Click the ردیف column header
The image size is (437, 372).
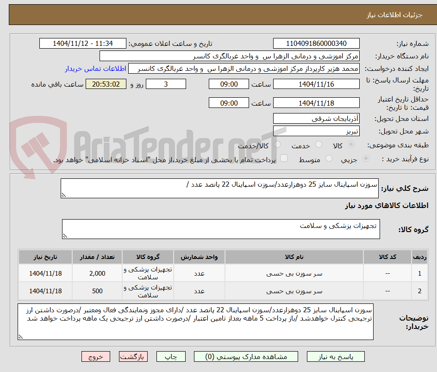(x=419, y=257)
